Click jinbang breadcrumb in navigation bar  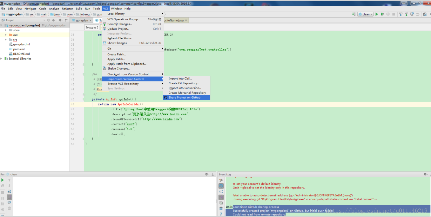(83, 14)
